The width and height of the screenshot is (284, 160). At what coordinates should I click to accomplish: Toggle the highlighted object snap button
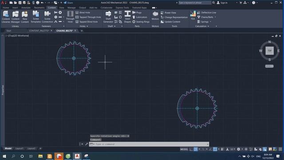pyautogui.click(x=215, y=149)
